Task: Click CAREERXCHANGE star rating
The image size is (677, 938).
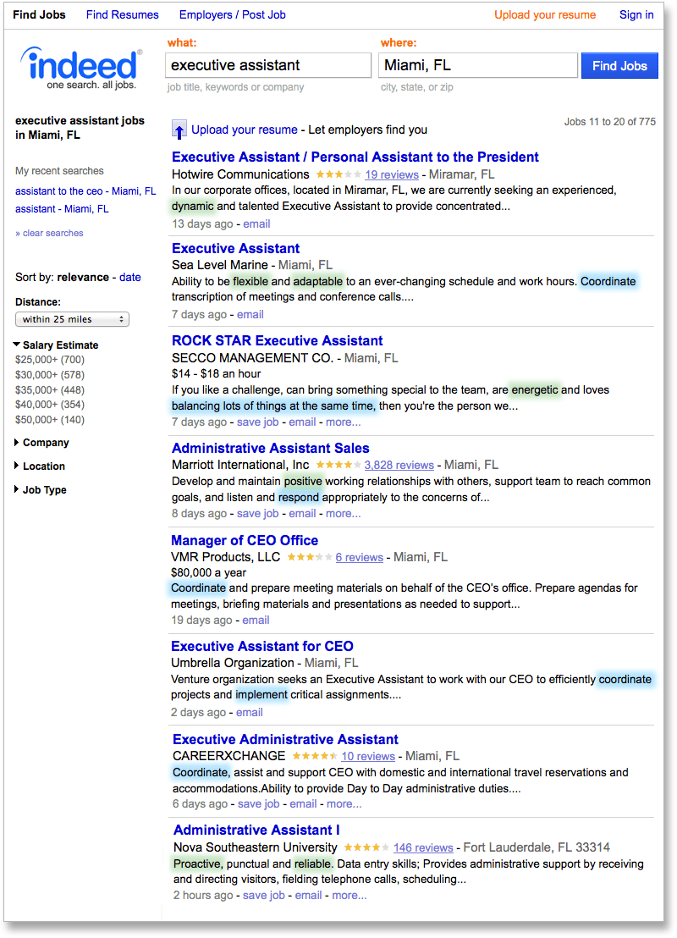Action: pyautogui.click(x=315, y=756)
